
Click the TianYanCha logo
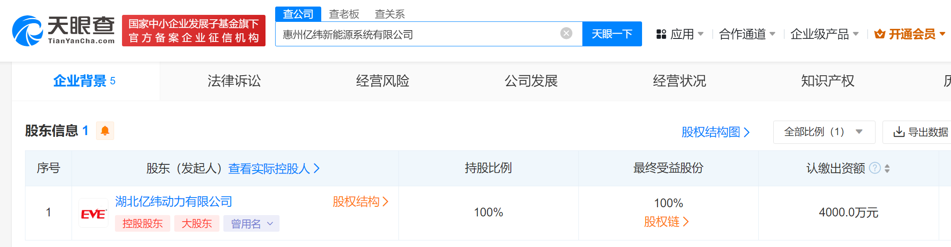point(64,31)
